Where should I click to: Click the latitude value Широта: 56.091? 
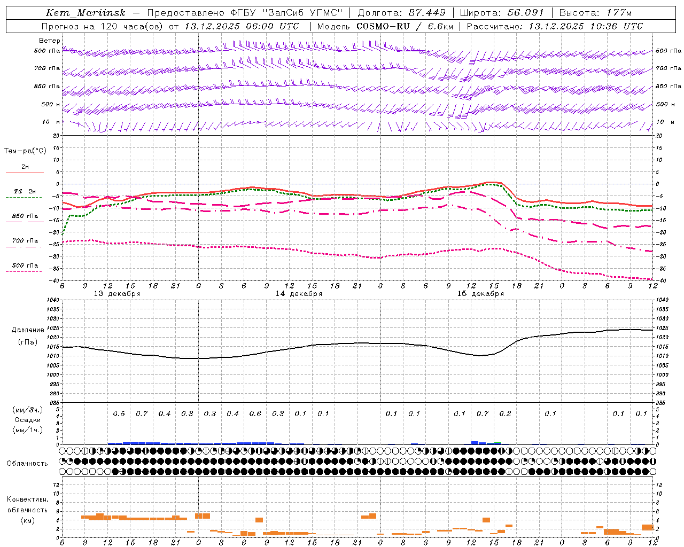(x=502, y=13)
